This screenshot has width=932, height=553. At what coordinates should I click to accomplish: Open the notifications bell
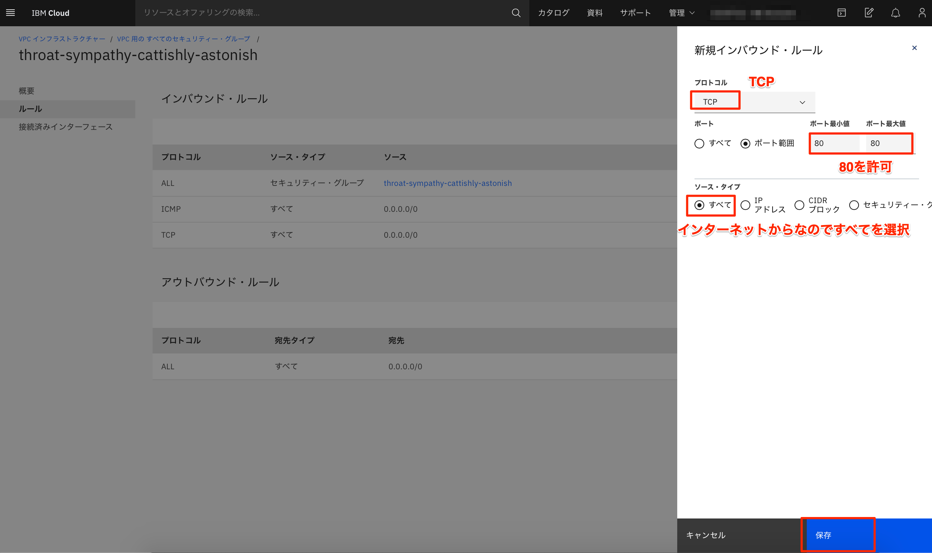click(x=895, y=13)
